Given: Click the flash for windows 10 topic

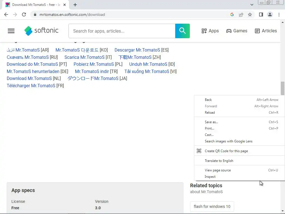Looking at the screenshot, I should 212,206.
